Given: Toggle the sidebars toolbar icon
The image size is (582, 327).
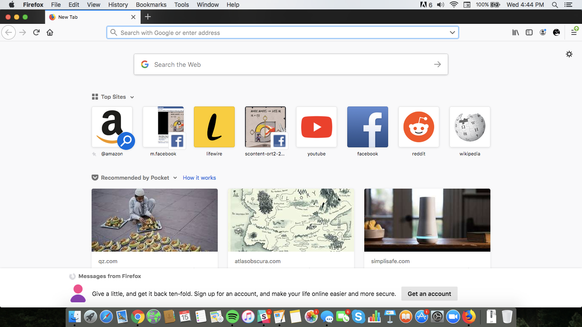Looking at the screenshot, I should pyautogui.click(x=529, y=32).
